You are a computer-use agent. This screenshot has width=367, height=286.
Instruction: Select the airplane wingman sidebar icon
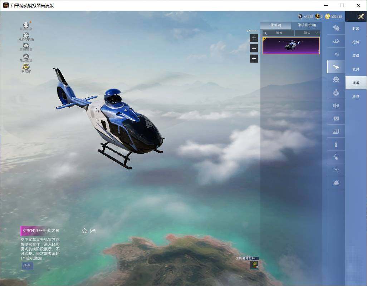click(336, 67)
